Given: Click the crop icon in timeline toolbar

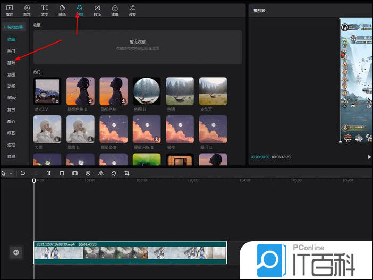Looking at the screenshot, I should (126, 173).
